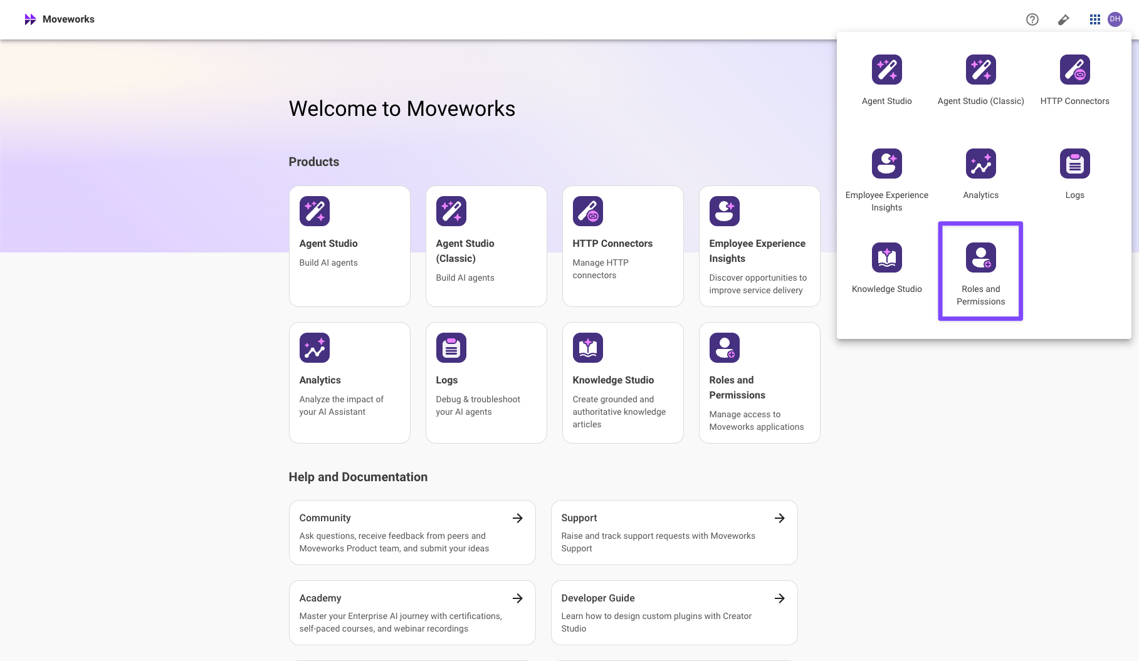Click 'Learn how to design custom plugins' description
1139x661 pixels.
tap(656, 622)
